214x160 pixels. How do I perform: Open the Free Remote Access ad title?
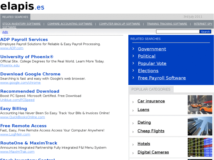coord(24,126)
